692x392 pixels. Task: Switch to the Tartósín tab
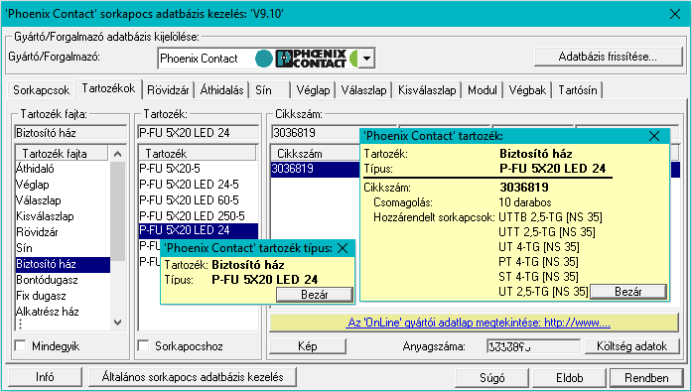click(x=578, y=90)
